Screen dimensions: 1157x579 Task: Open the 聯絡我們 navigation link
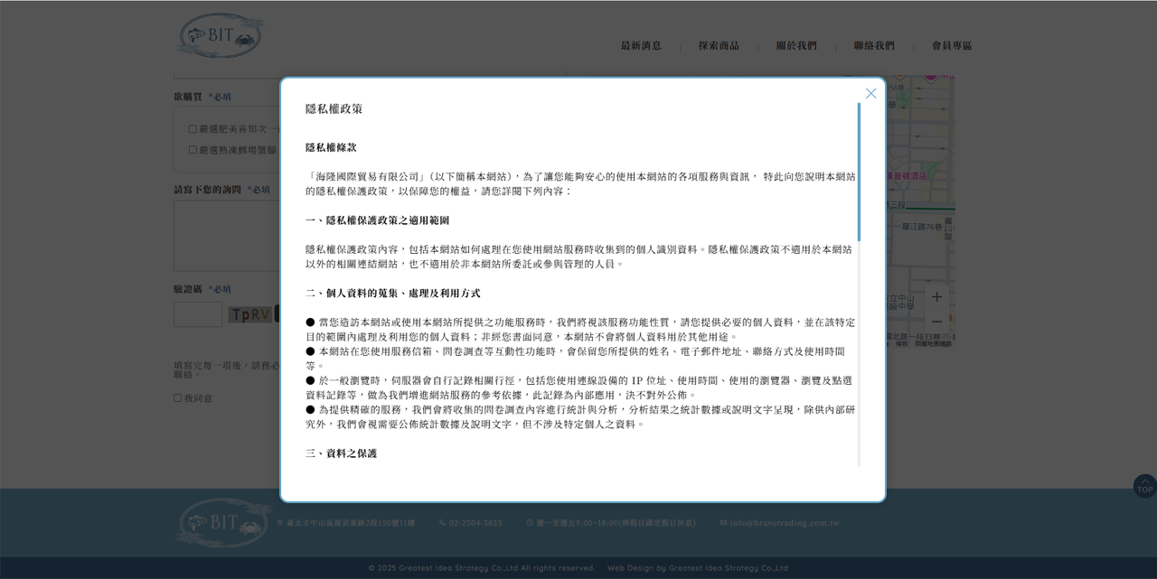click(x=874, y=46)
